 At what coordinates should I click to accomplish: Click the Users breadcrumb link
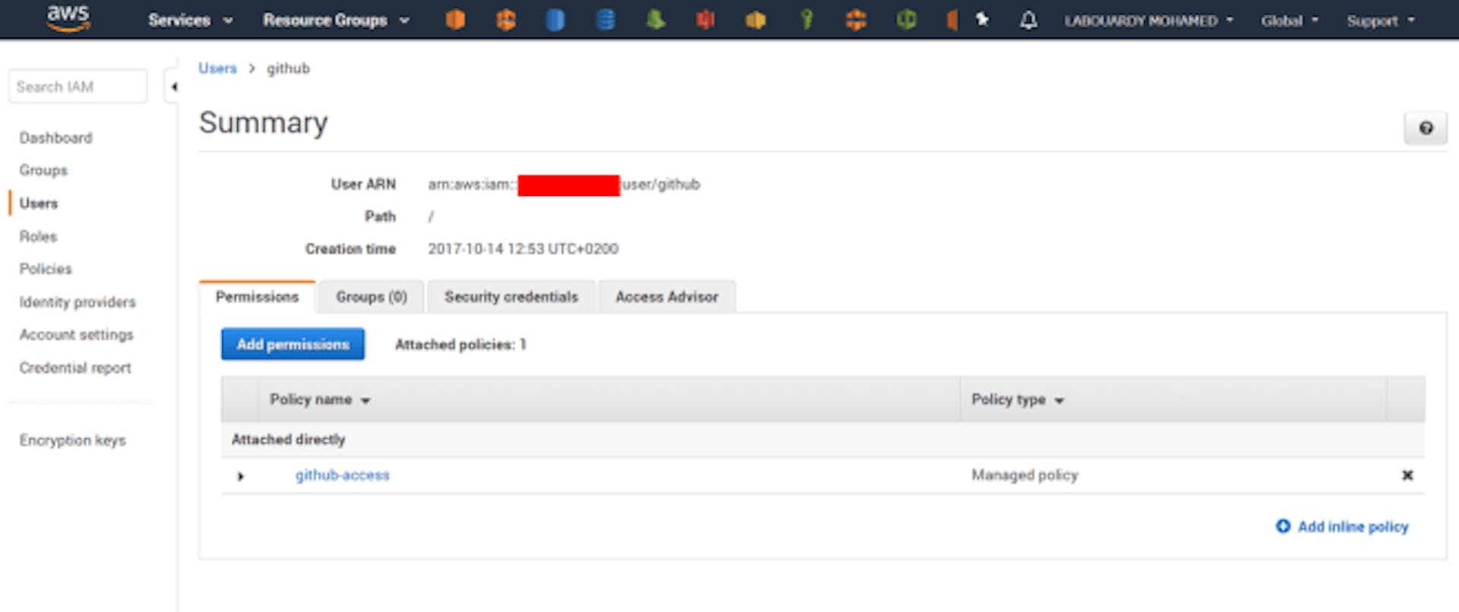[x=217, y=68]
